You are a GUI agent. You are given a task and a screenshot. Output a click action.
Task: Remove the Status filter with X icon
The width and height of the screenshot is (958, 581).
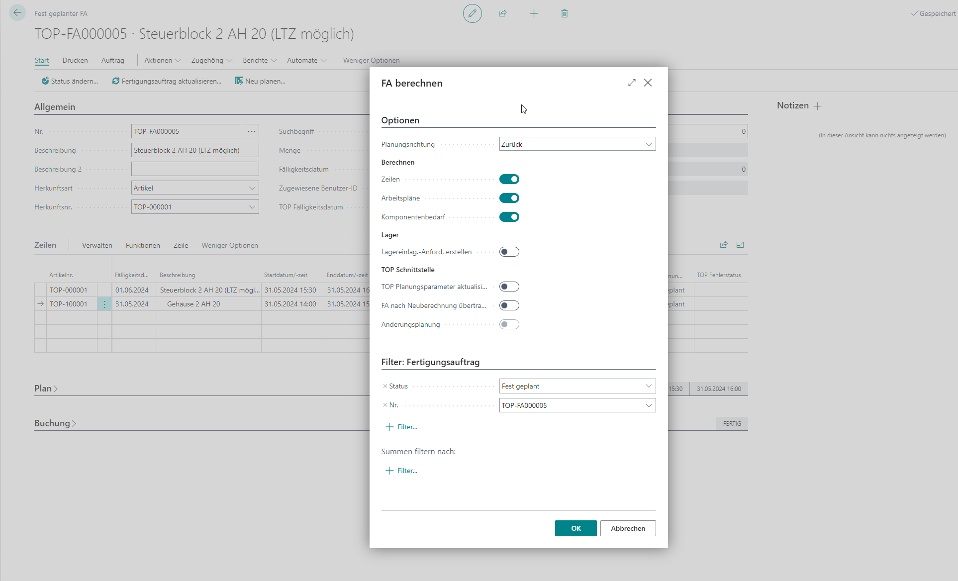point(385,386)
